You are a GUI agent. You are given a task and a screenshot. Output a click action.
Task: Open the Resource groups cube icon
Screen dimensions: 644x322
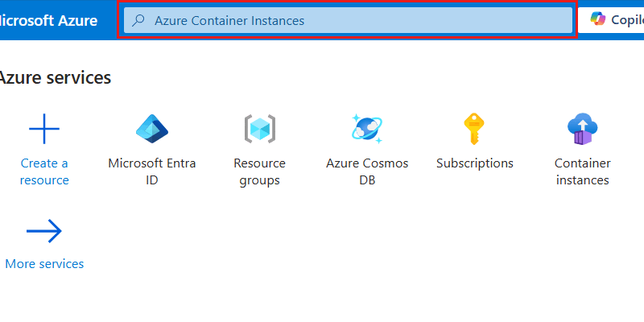tap(259, 128)
